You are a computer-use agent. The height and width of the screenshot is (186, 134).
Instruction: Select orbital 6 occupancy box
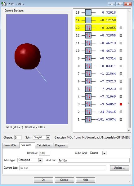click(88, 81)
